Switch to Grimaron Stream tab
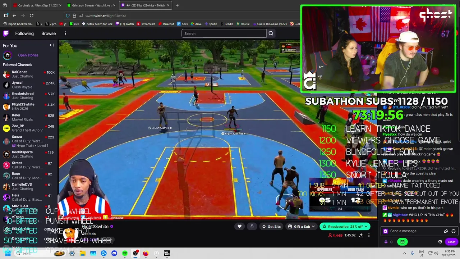 coord(91,5)
